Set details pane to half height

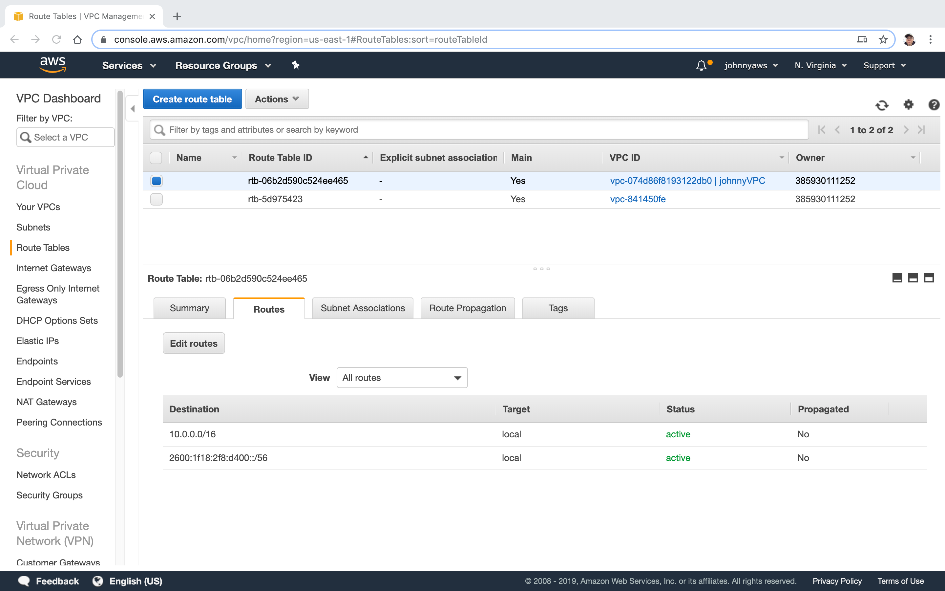point(913,278)
